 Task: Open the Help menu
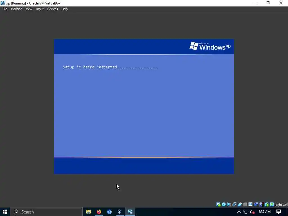click(64, 9)
